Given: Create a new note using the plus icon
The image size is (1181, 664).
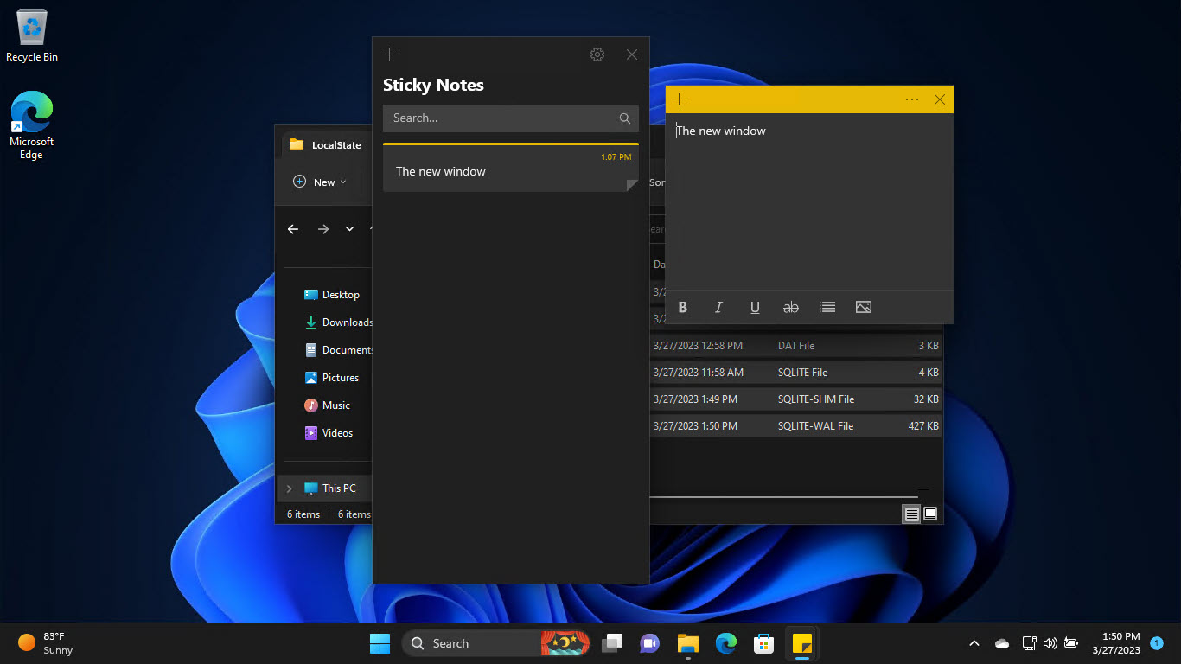Looking at the screenshot, I should click(389, 54).
